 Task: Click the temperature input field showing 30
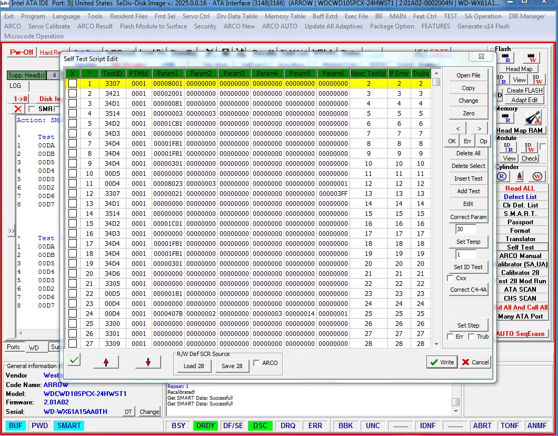click(465, 229)
